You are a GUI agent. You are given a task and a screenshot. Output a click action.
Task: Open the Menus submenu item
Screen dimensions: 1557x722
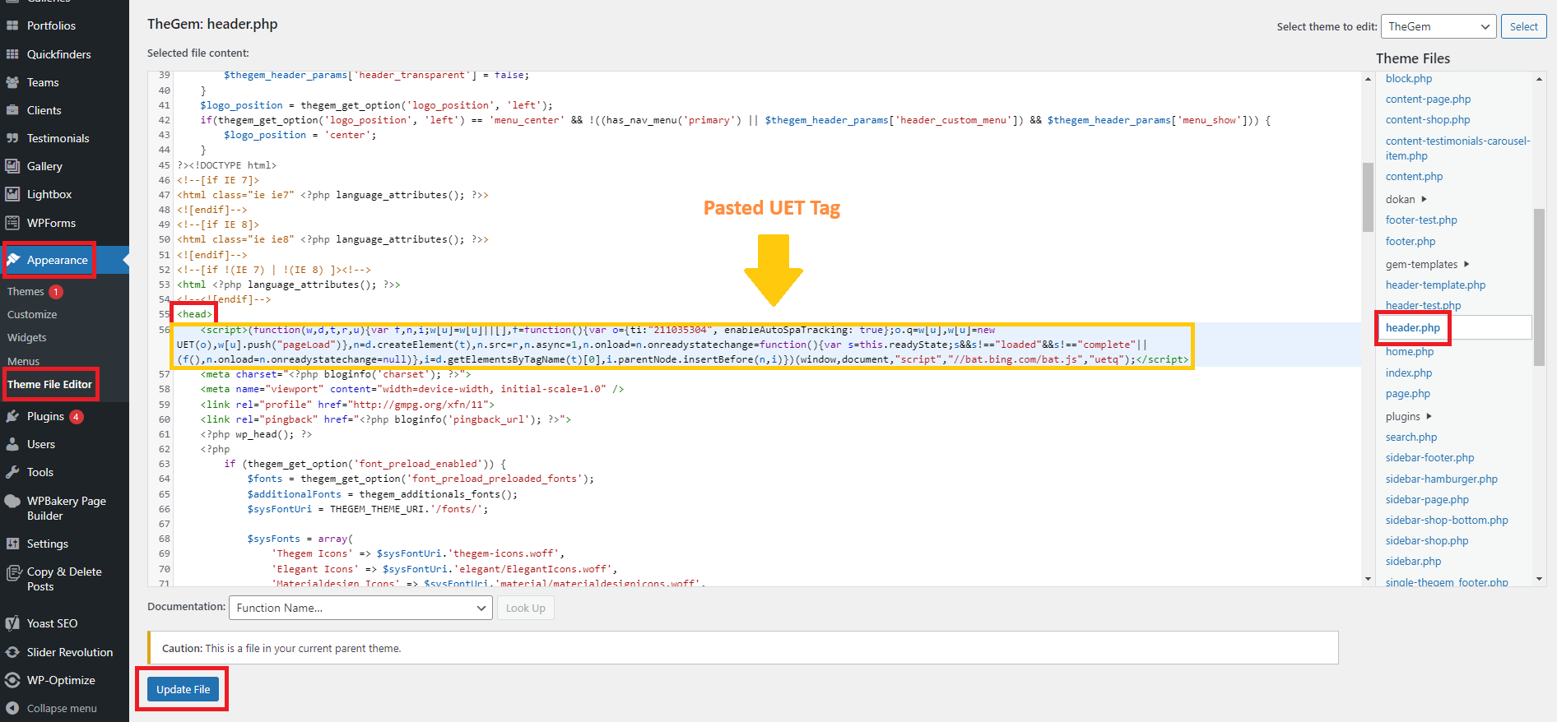tap(23, 361)
